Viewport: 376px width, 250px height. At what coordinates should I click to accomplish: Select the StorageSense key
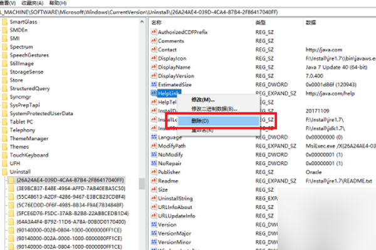26,72
